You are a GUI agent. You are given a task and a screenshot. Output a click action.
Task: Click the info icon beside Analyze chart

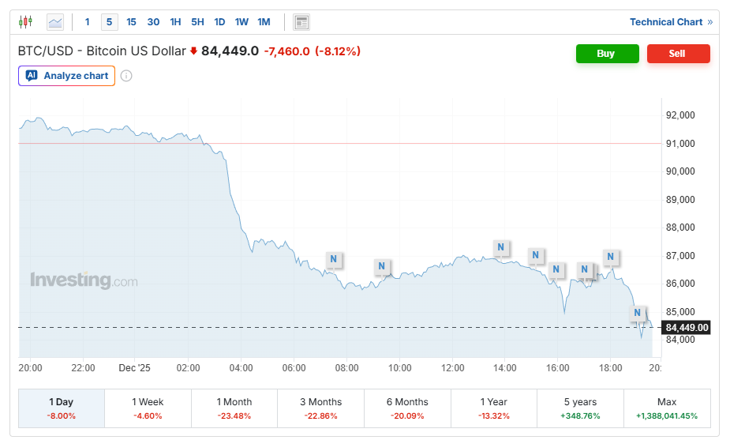coord(126,76)
